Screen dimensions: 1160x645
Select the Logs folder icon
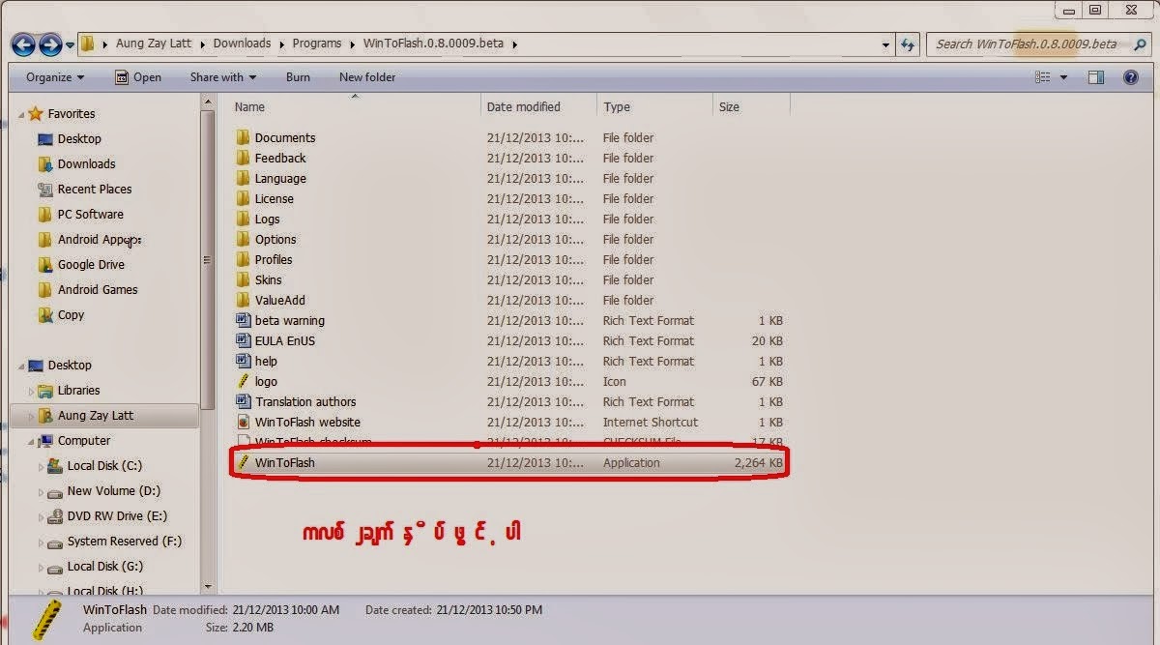244,219
